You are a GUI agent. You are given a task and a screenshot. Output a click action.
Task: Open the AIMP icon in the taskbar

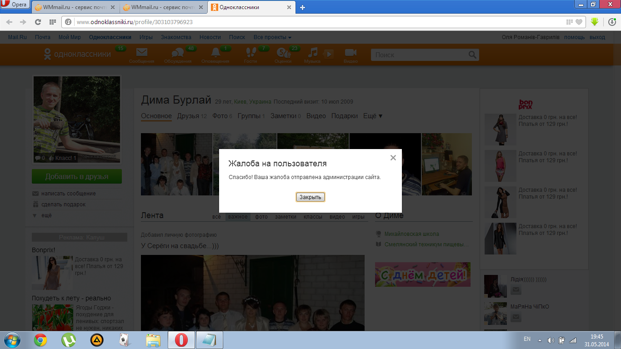(x=97, y=340)
